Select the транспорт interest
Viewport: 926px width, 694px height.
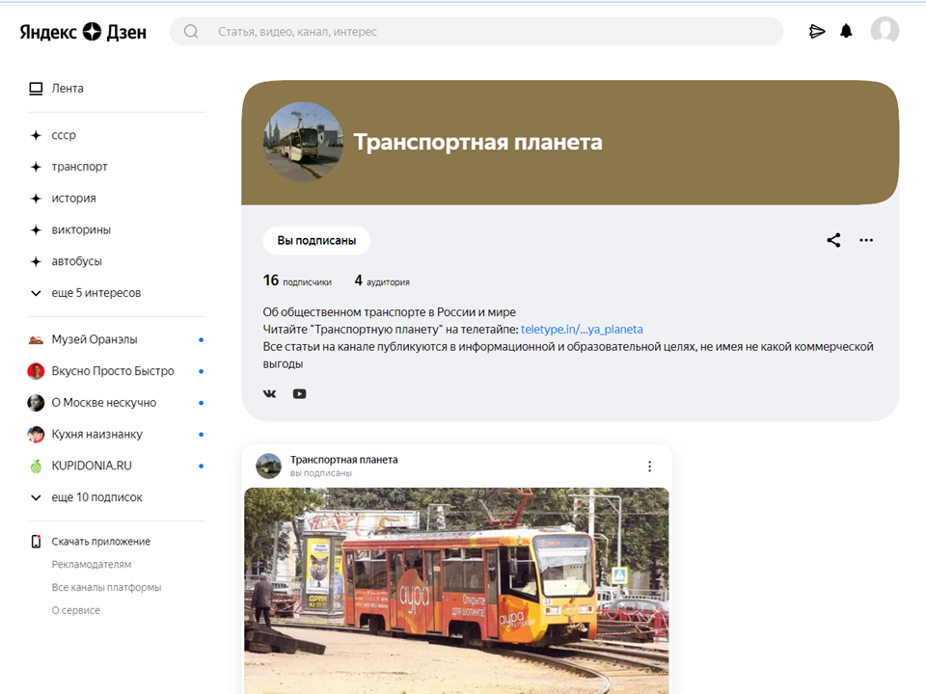click(x=79, y=167)
